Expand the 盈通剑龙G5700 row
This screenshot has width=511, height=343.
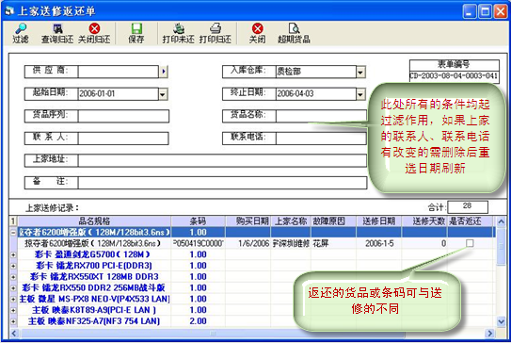click(x=13, y=254)
